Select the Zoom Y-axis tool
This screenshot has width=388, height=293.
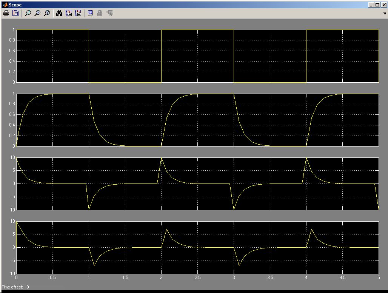point(47,13)
